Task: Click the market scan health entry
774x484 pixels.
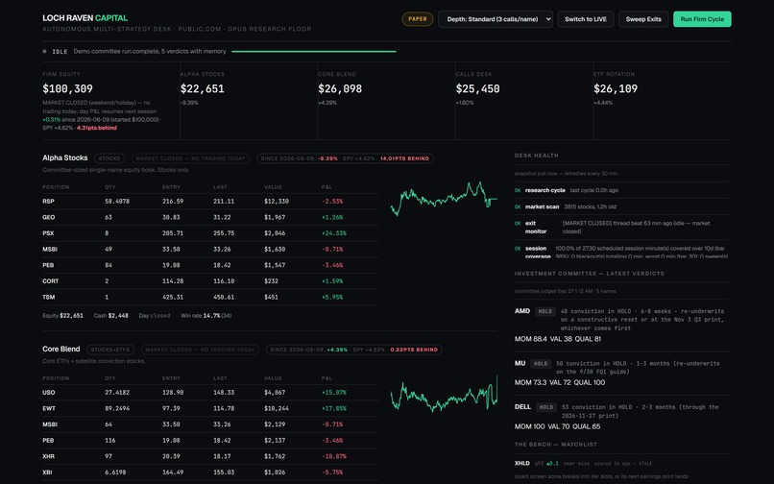Action: 621,206
